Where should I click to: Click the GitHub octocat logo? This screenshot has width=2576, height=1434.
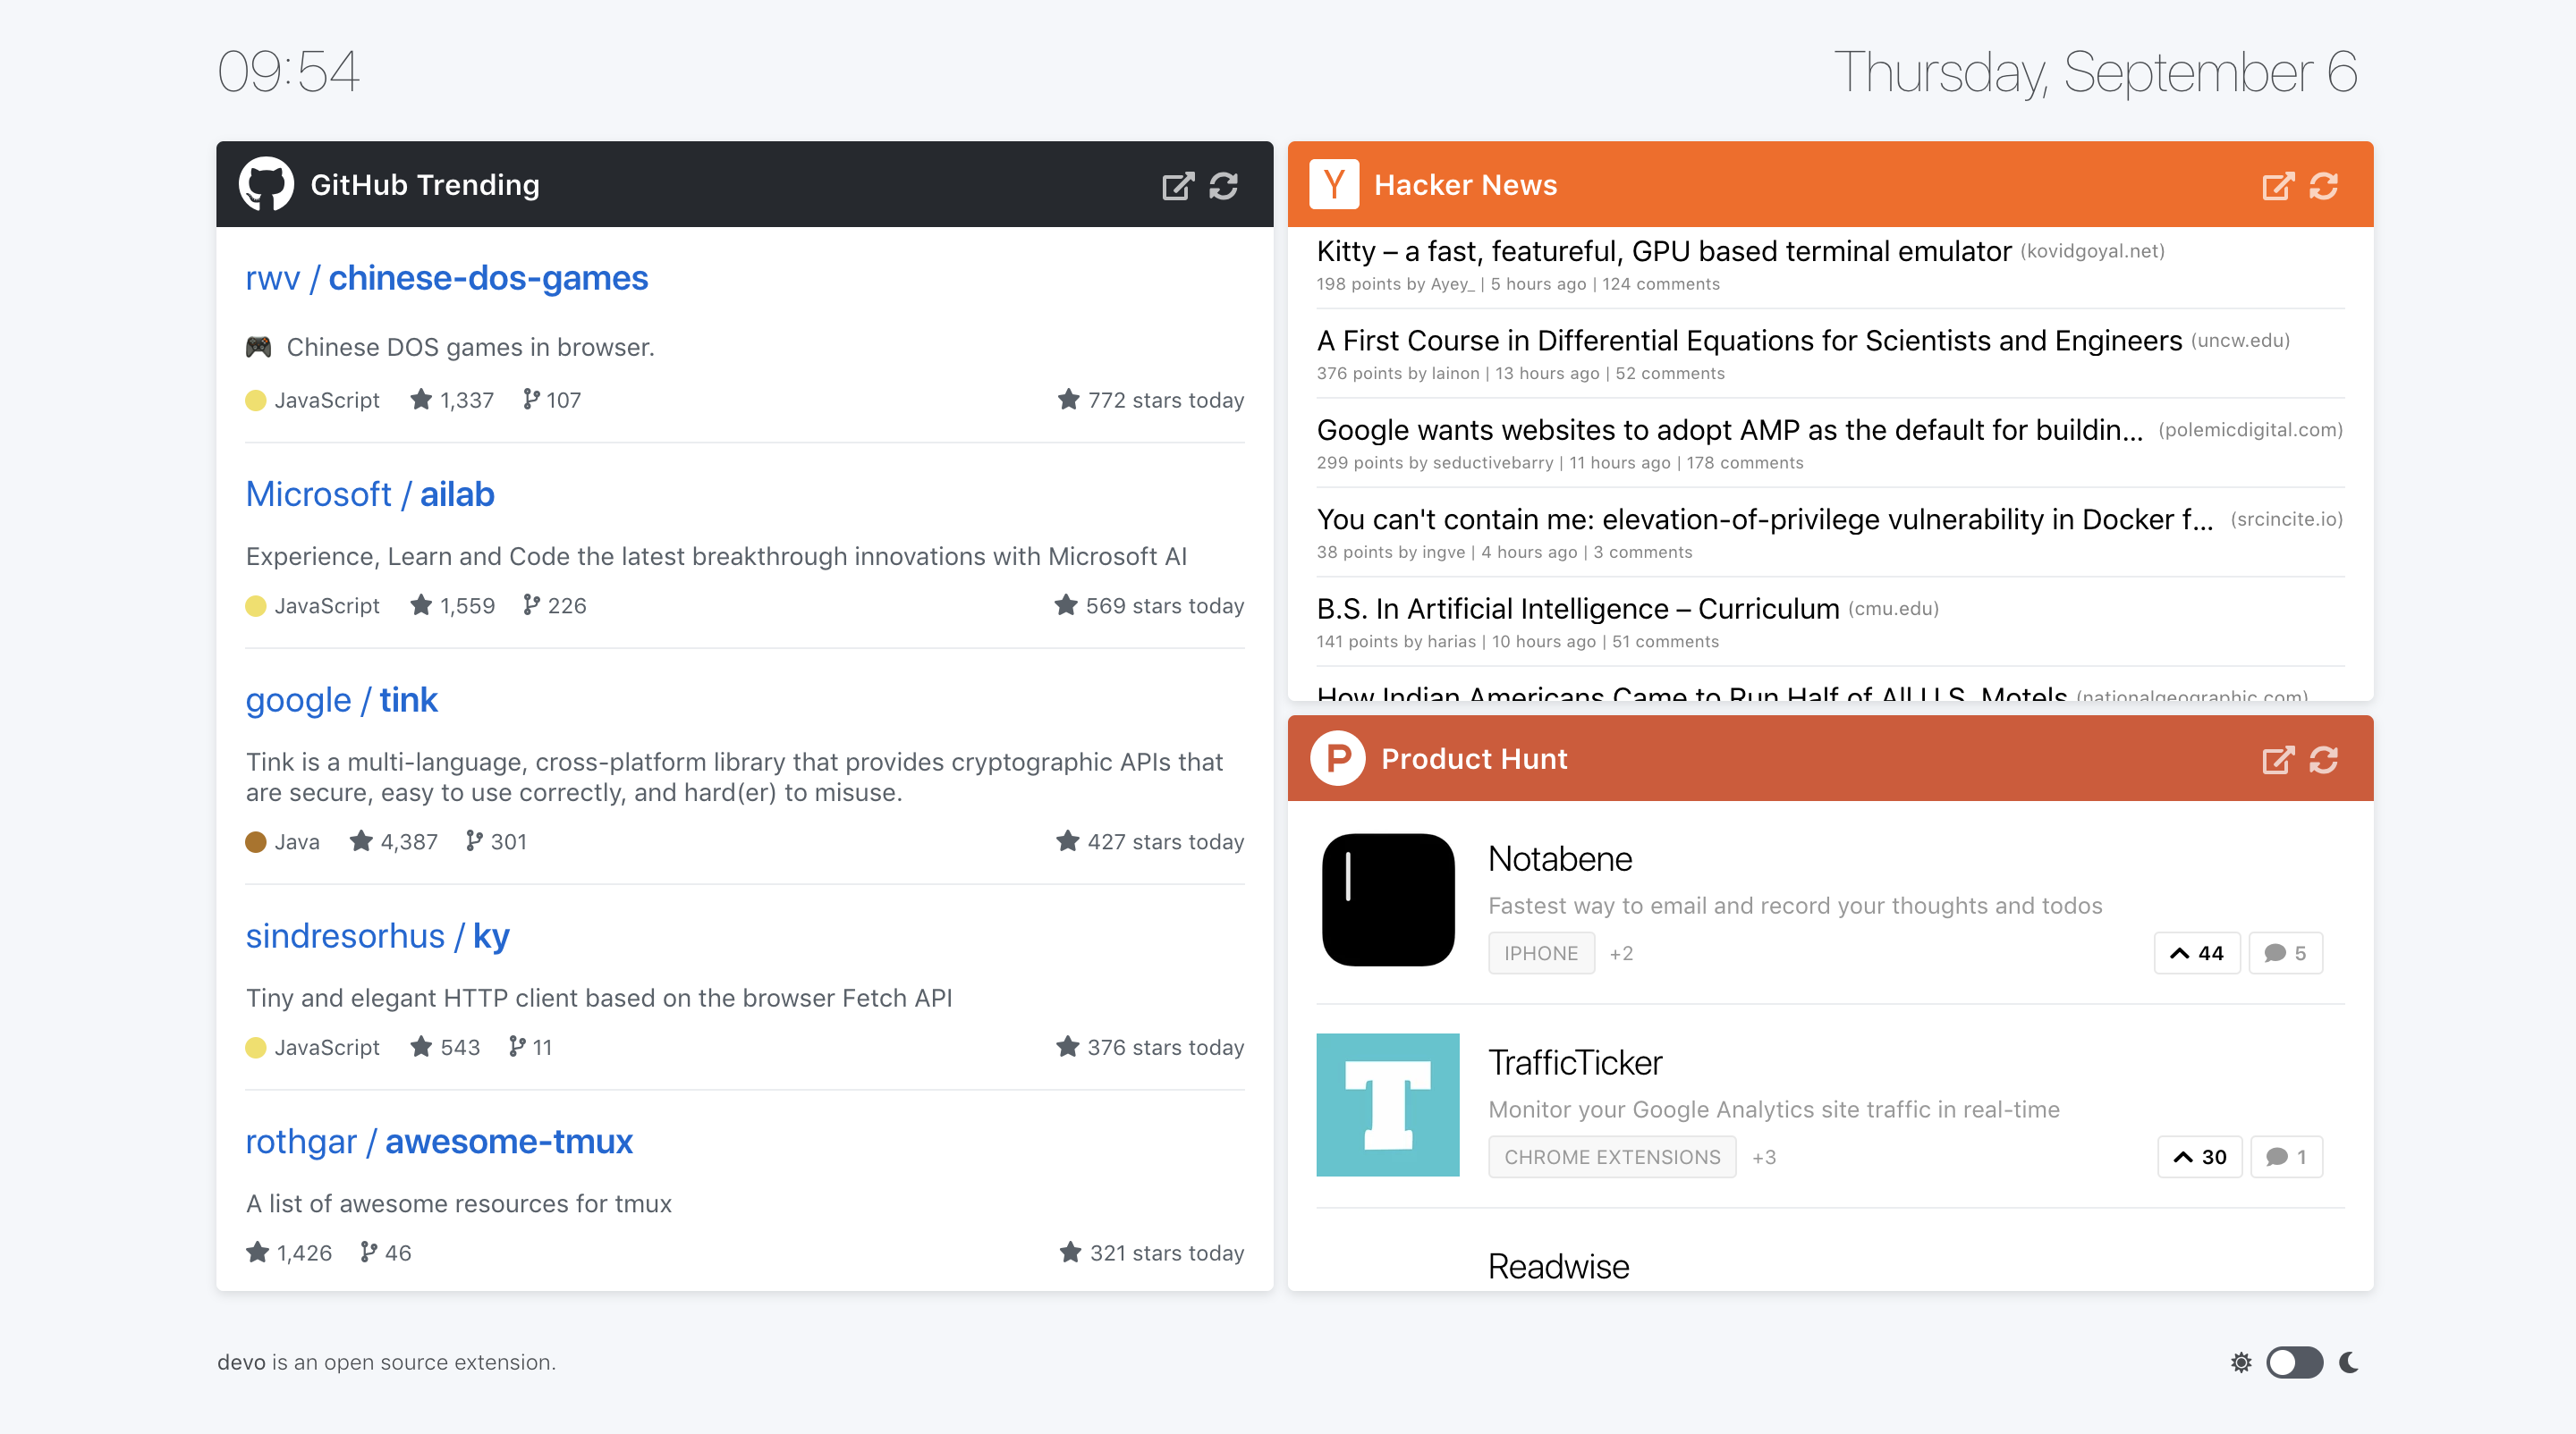[x=266, y=185]
